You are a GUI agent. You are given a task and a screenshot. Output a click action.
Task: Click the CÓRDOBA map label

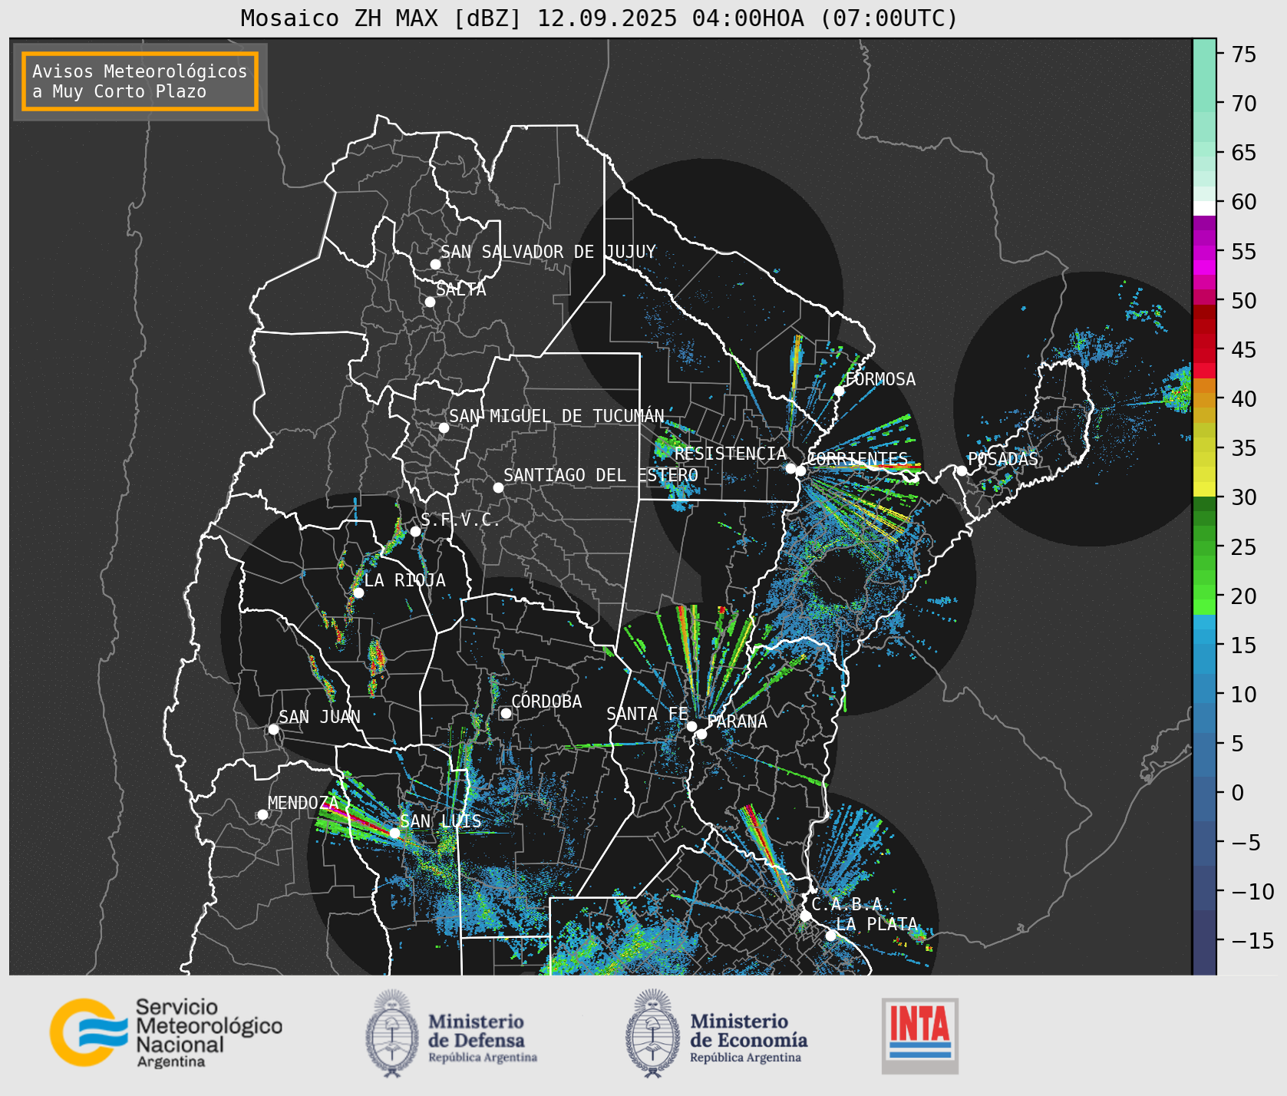tap(546, 702)
